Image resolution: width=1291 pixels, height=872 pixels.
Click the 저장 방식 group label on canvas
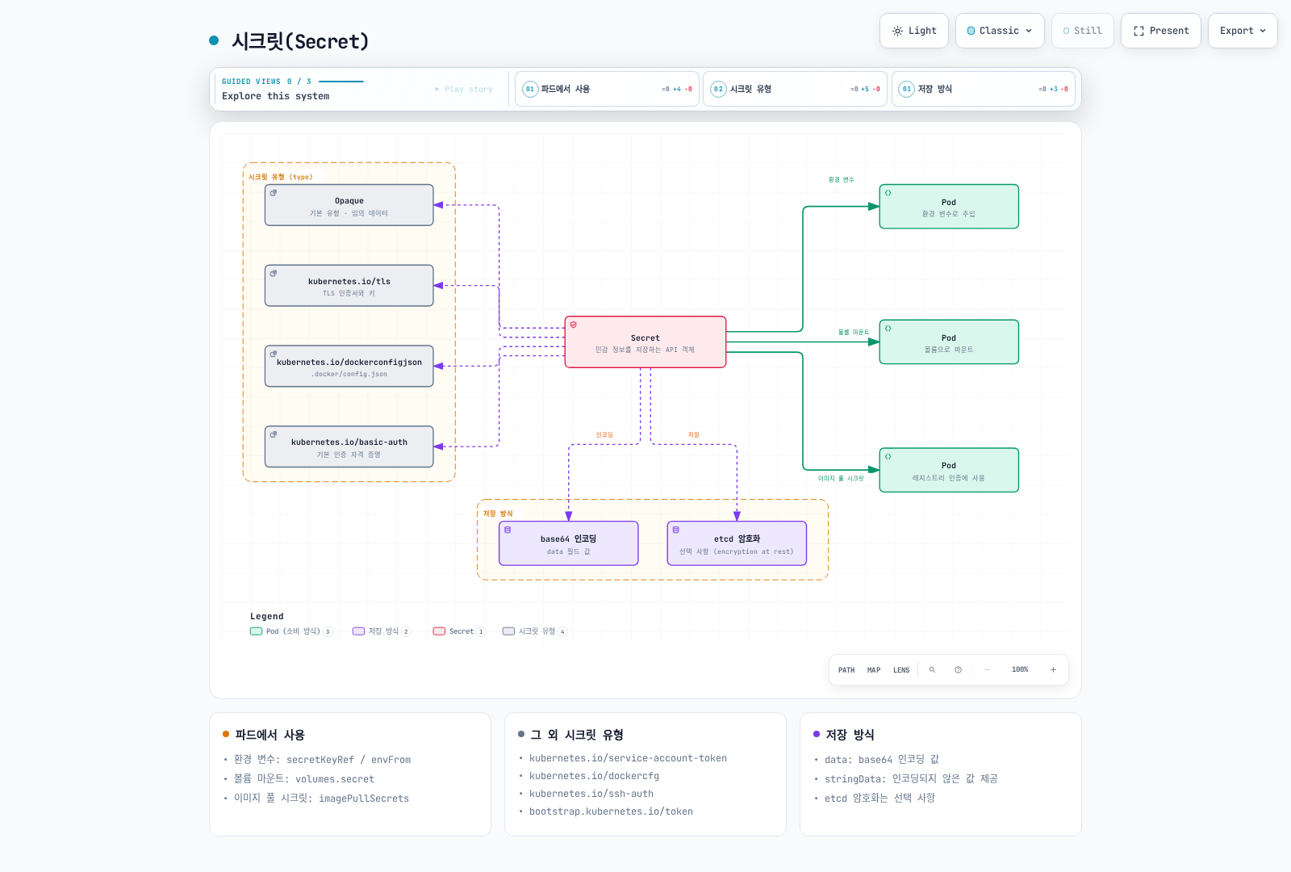coord(498,514)
